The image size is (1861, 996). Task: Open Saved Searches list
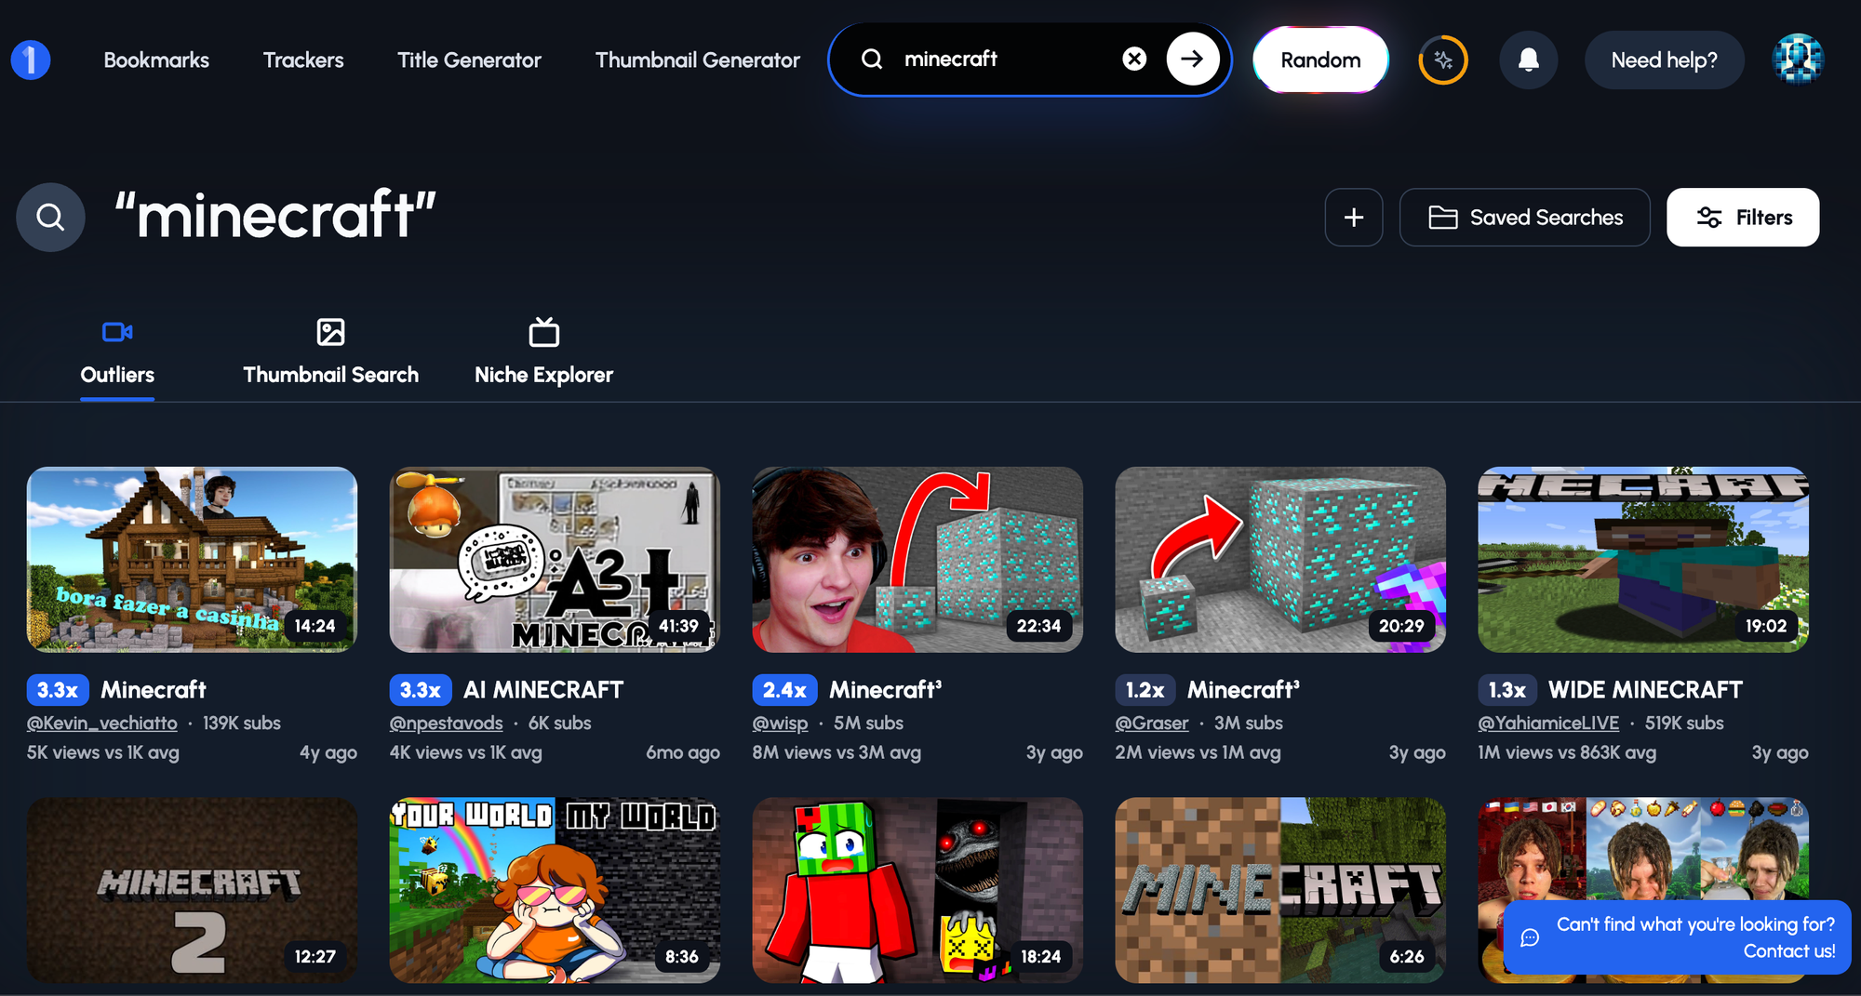(1524, 218)
